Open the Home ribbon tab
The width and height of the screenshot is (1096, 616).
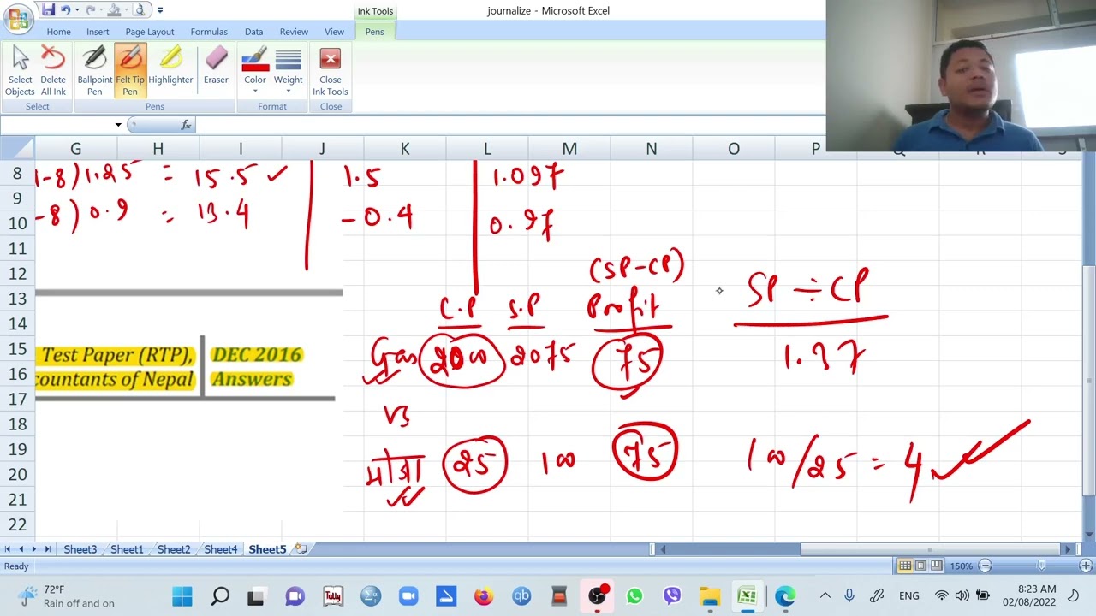pos(58,32)
